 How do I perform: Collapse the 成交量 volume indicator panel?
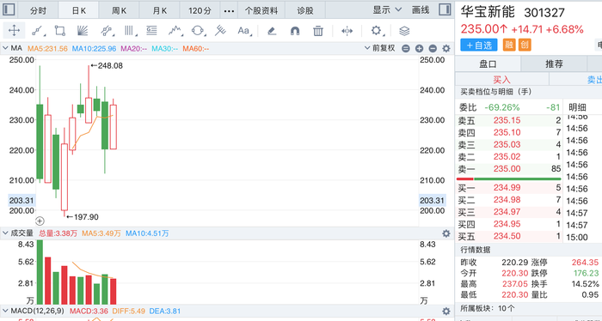[x=5, y=233]
